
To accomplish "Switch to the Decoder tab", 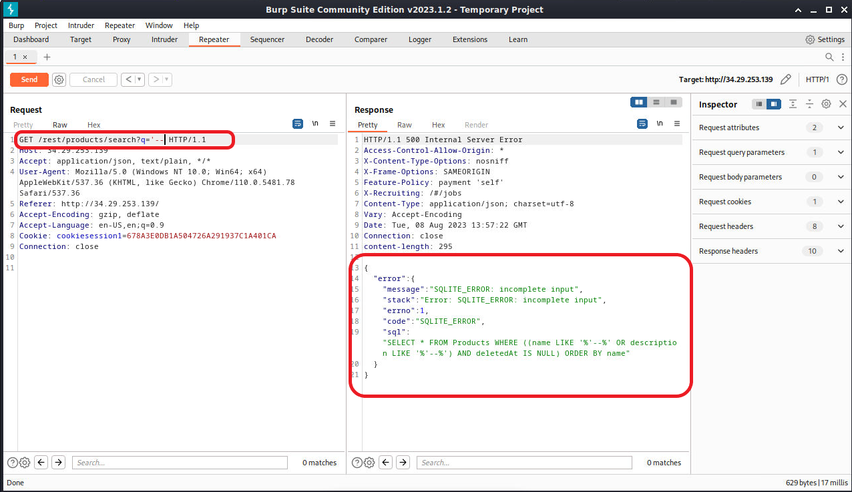I will 320,39.
